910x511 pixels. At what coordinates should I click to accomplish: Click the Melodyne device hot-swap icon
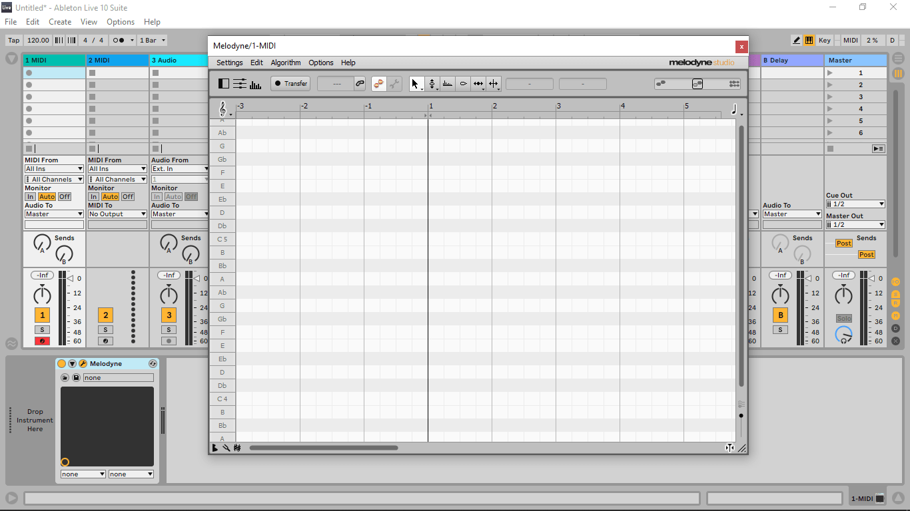tap(153, 364)
